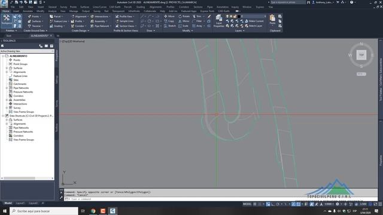Expand the Create Design panel dropdown
The width and height of the screenshot is (383, 215).
point(80,30)
